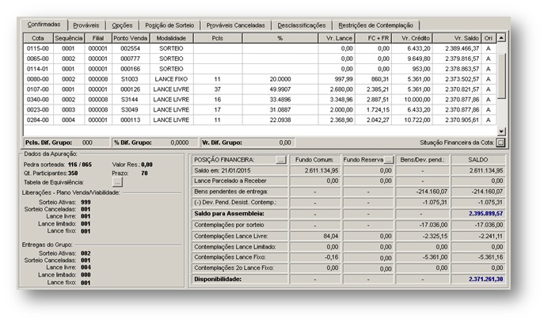
Task: Click ellipsis button beside Fundo Reserva
Action: (x=389, y=160)
